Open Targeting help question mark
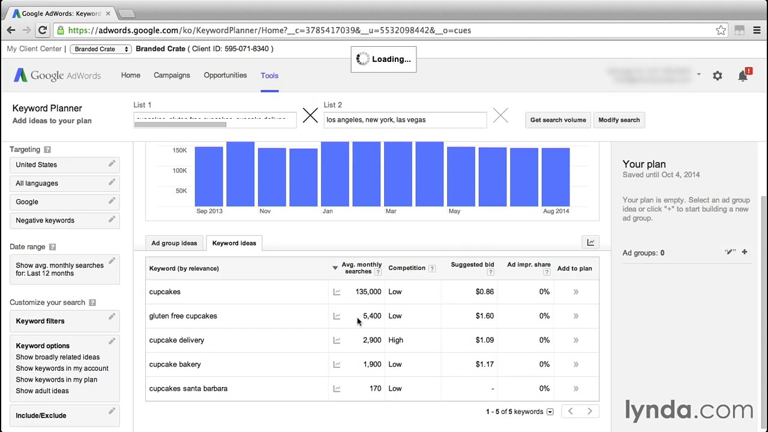768x432 pixels. point(47,149)
